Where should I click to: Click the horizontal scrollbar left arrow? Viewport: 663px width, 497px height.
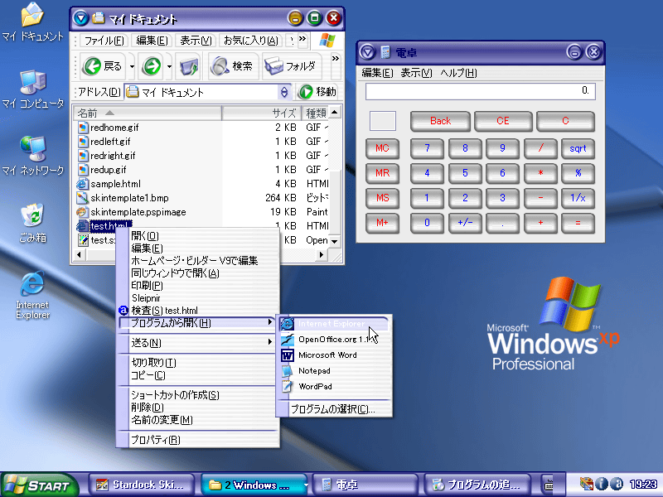coord(79,254)
